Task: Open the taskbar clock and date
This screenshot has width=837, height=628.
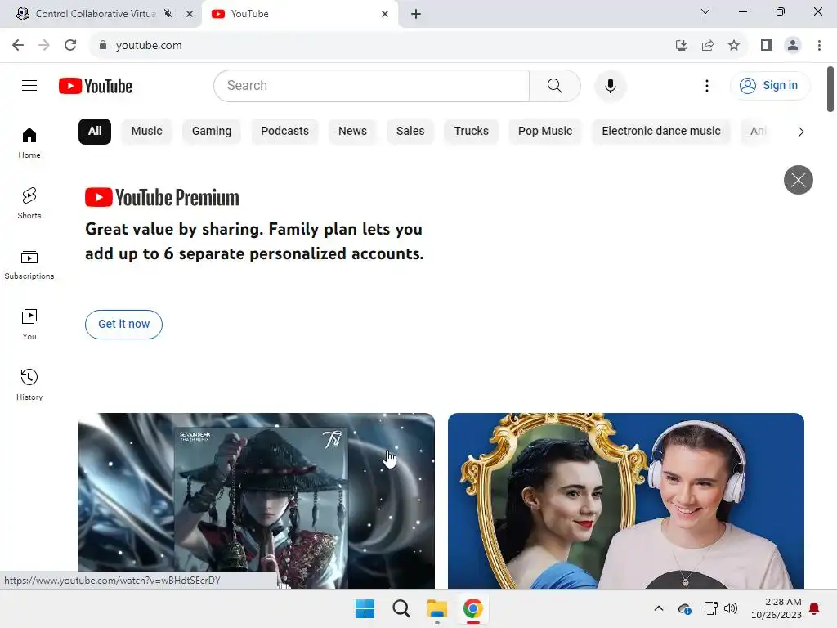Action: (x=777, y=608)
